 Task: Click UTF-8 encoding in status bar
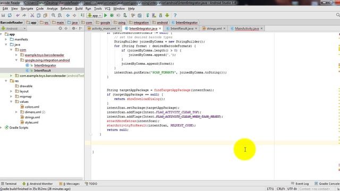(x=292, y=189)
